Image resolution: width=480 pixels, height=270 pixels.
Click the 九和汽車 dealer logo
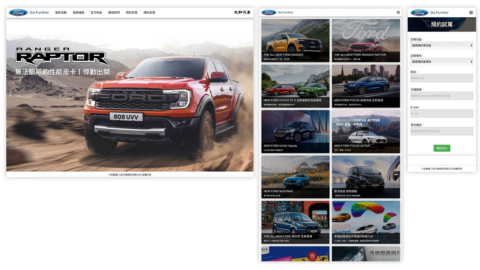click(242, 13)
